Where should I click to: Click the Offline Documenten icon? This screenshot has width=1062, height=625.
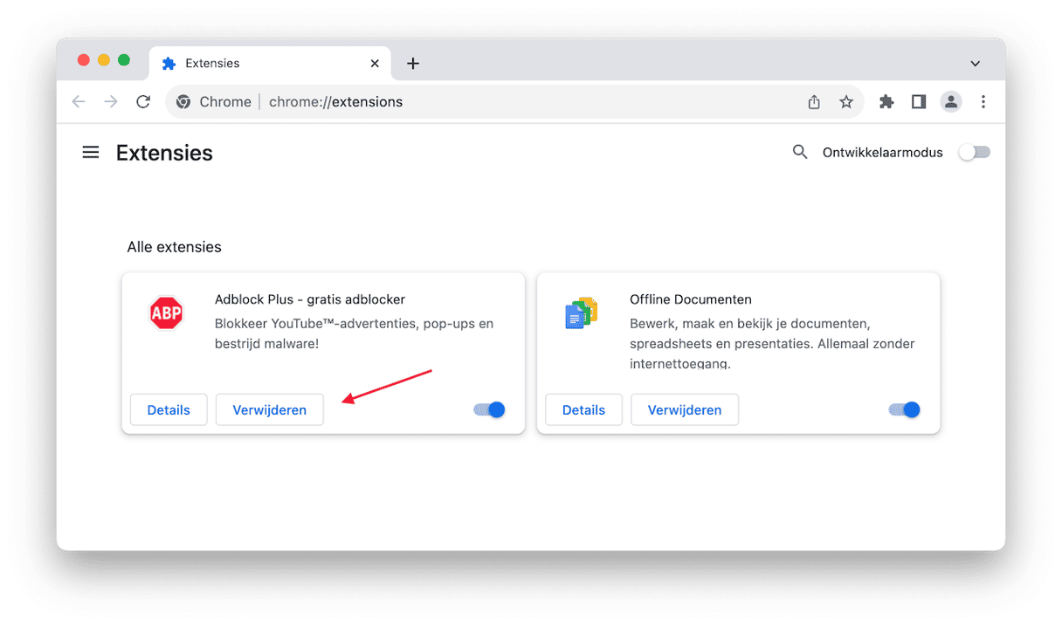(582, 312)
